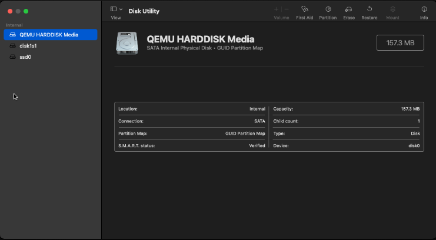Select QEMU HARDDISK Media in sidebar
The width and height of the screenshot is (436, 240).
51,35
